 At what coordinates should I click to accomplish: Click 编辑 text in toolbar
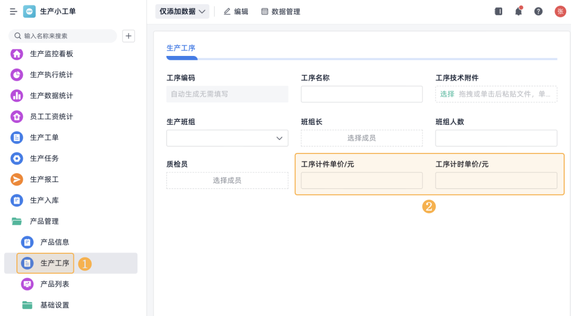click(x=241, y=12)
